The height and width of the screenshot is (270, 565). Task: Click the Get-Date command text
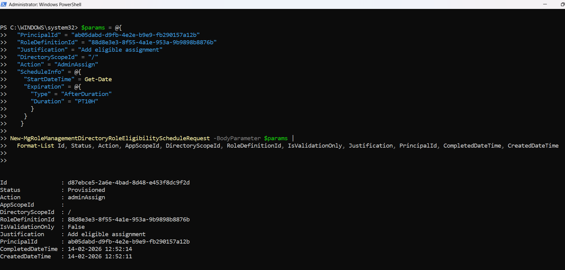point(98,79)
